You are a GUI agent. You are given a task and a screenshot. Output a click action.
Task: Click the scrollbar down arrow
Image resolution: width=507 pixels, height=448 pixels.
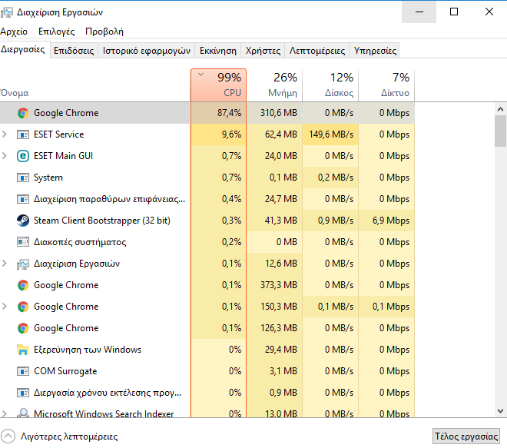pos(500,411)
